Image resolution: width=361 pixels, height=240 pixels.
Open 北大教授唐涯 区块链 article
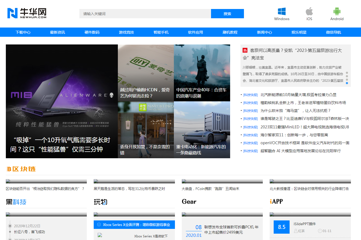pos(309,189)
